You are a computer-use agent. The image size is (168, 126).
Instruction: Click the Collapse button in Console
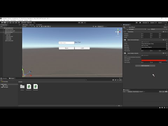point(130,92)
